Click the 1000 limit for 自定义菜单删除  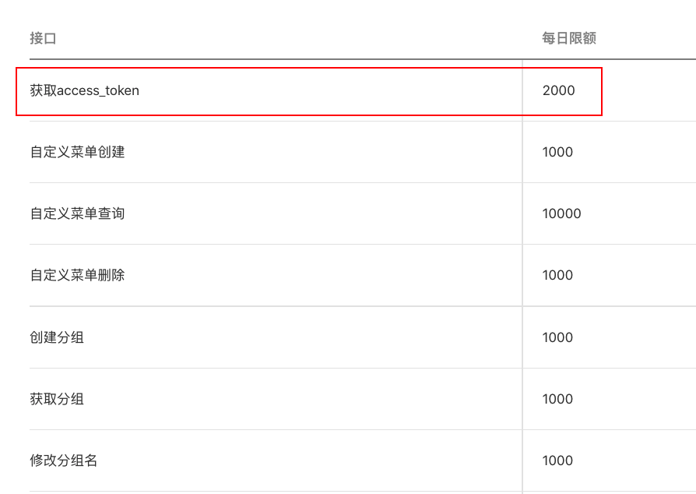pos(557,275)
